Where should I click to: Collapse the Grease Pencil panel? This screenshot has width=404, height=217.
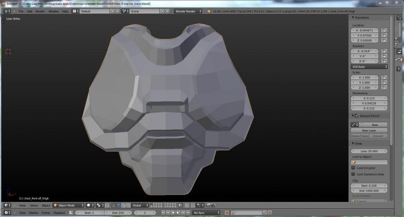coord(353,116)
